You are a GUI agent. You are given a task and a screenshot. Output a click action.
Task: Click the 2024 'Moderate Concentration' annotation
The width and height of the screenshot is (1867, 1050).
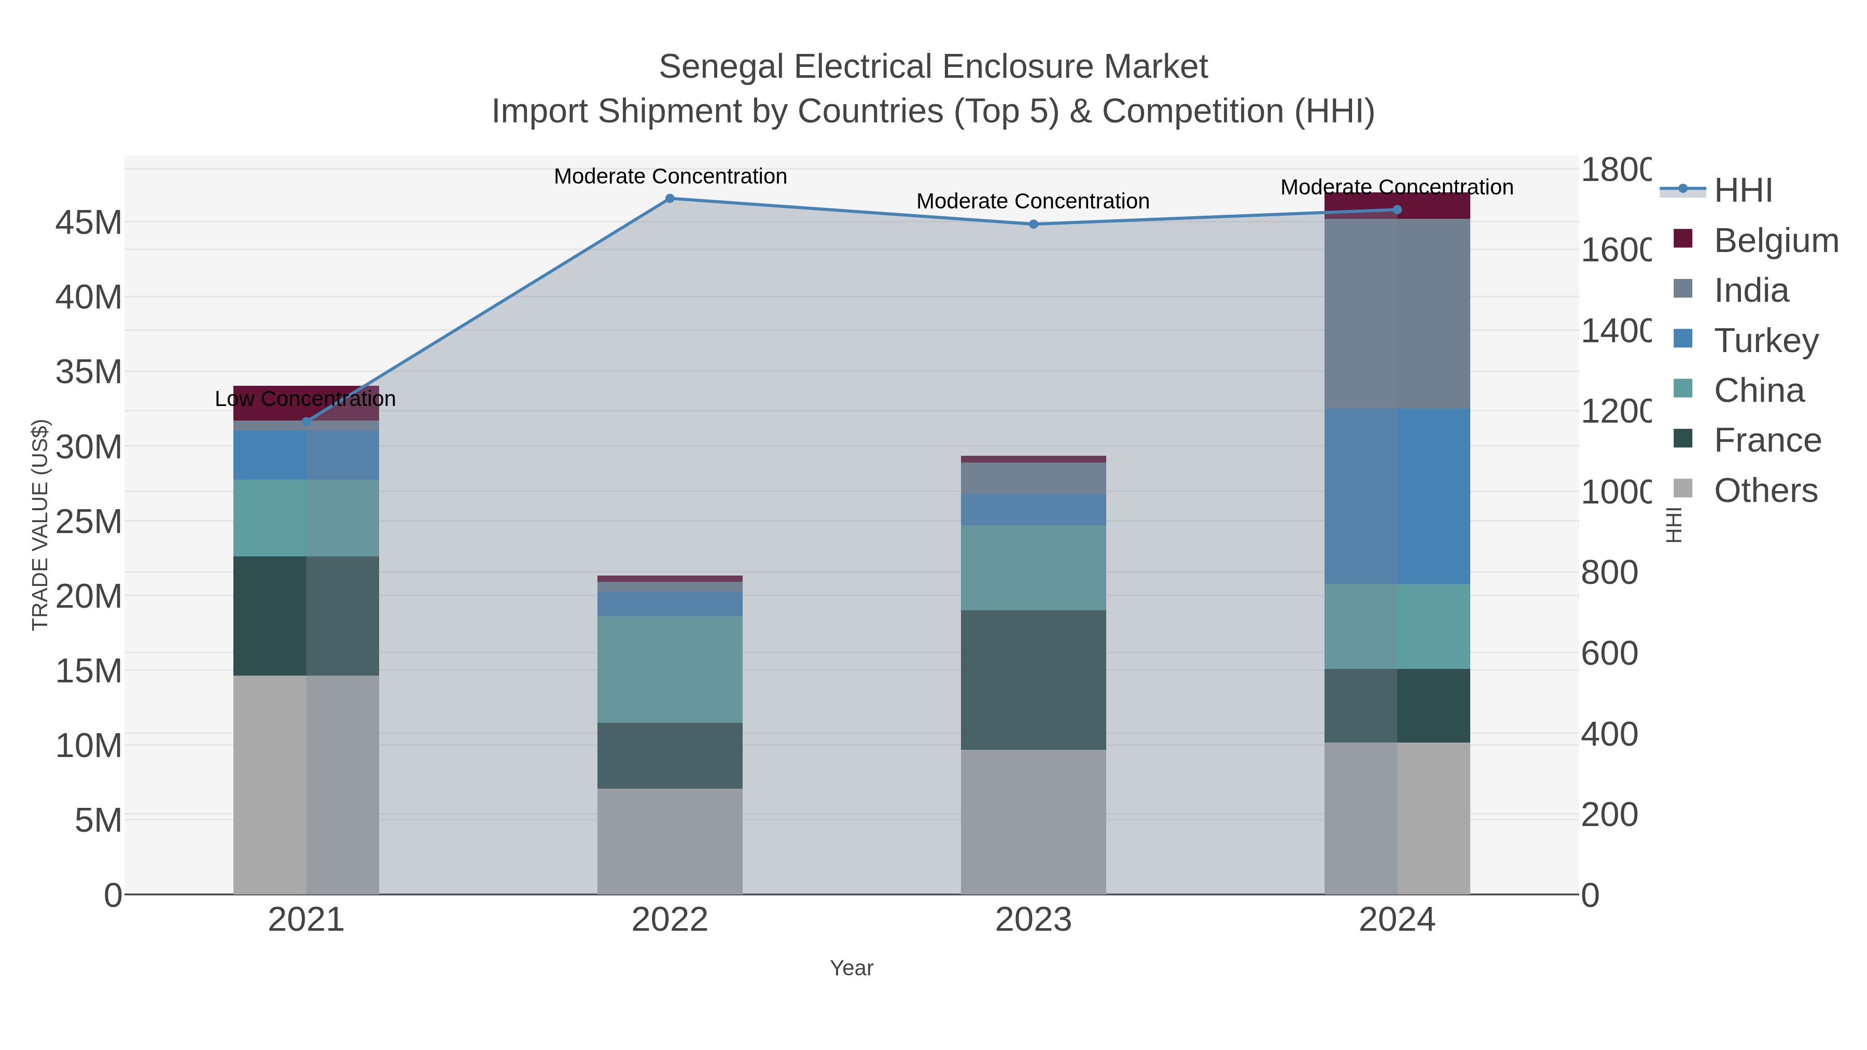[1397, 187]
